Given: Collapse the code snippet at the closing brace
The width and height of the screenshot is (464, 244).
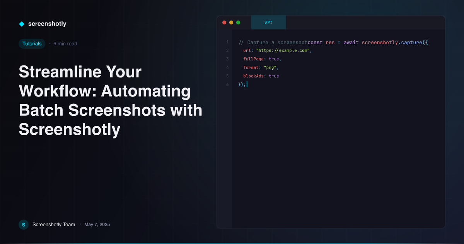Looking at the screenshot, I should tap(241, 84).
